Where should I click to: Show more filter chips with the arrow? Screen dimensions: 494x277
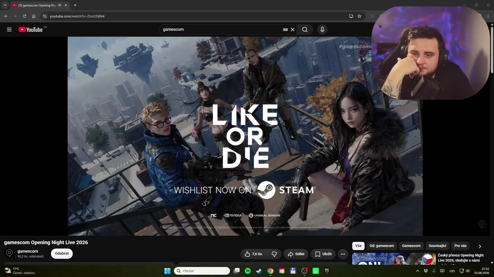(480, 246)
